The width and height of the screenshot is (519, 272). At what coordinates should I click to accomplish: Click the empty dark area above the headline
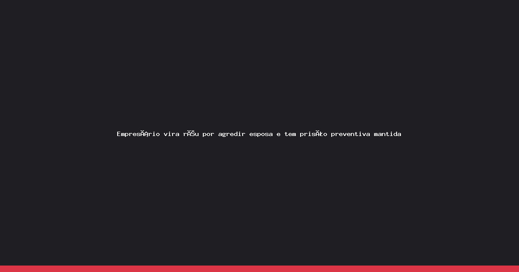pyautogui.click(x=259, y=65)
